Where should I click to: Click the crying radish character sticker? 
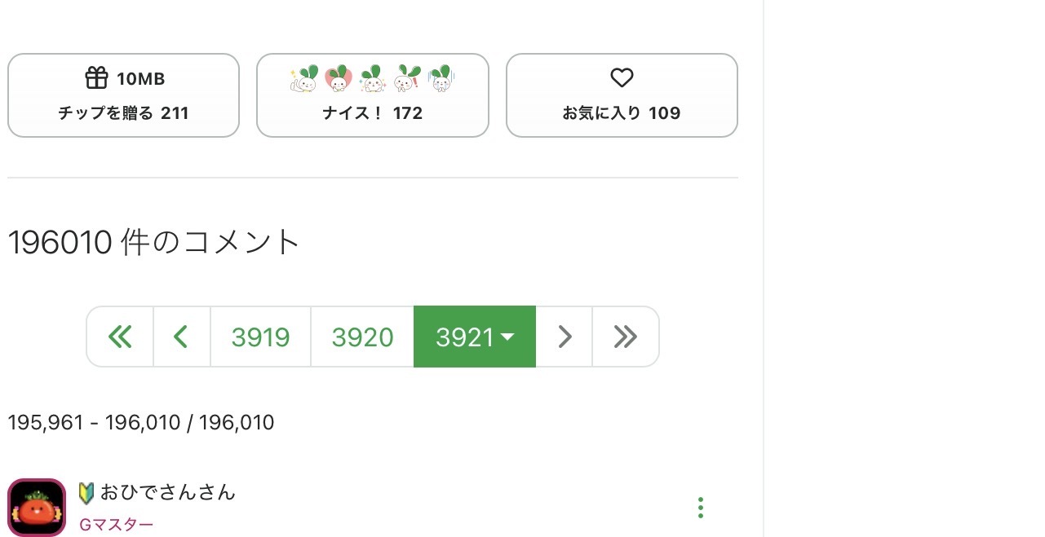point(441,79)
